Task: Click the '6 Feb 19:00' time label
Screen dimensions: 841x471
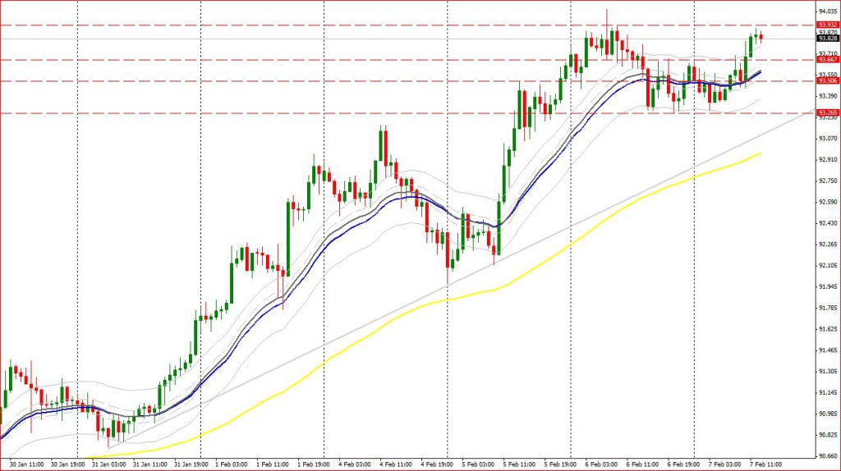Action: point(683,464)
